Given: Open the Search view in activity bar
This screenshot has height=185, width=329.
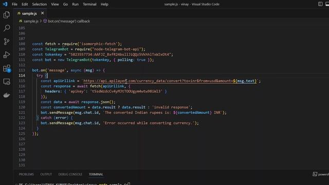Looking at the screenshot, I should (7, 28).
